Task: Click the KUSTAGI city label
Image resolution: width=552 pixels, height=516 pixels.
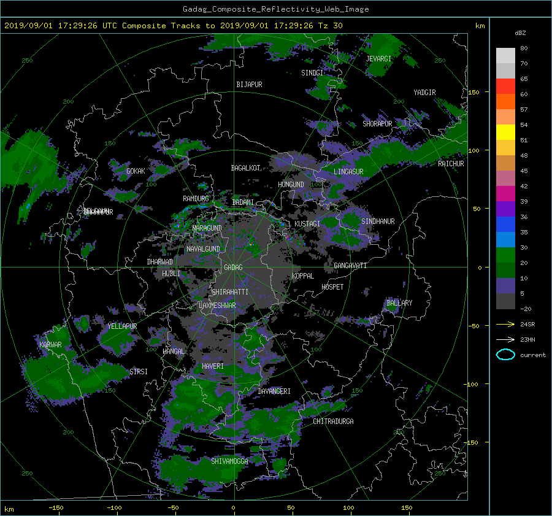Action: pos(307,224)
